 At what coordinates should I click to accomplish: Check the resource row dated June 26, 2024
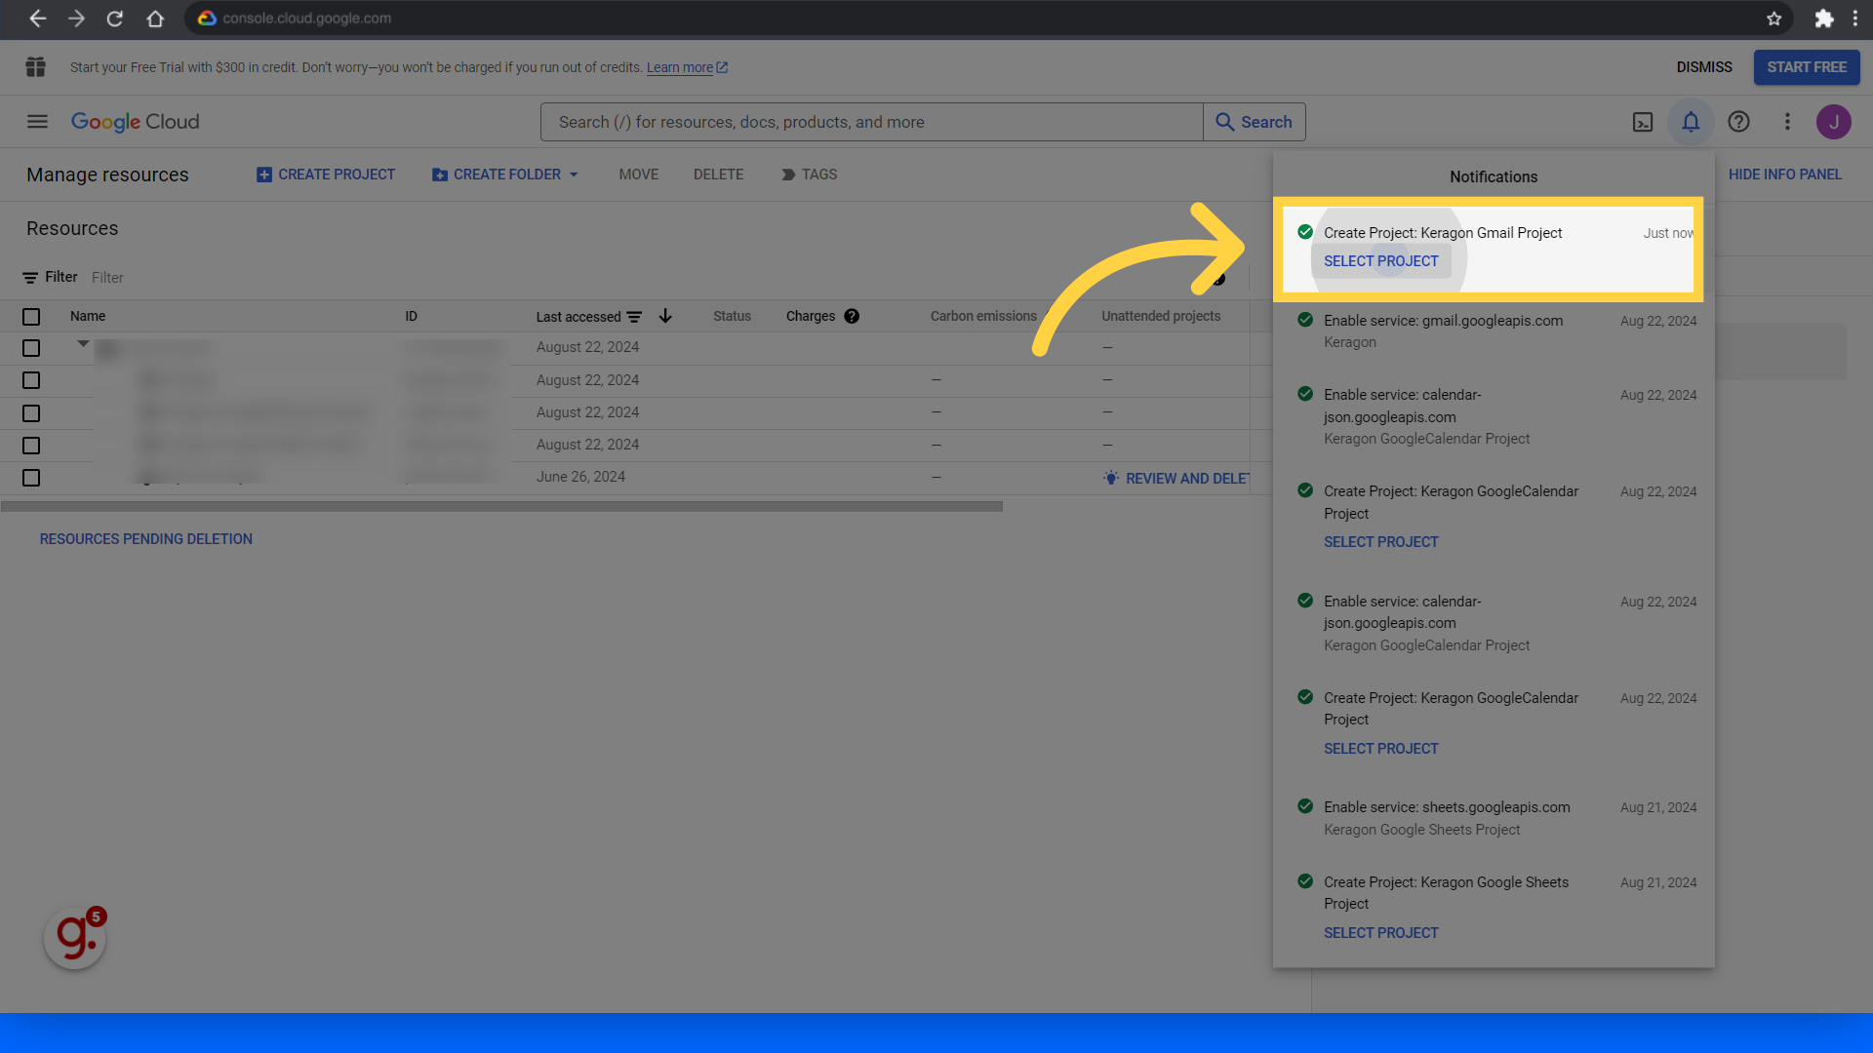click(x=31, y=478)
